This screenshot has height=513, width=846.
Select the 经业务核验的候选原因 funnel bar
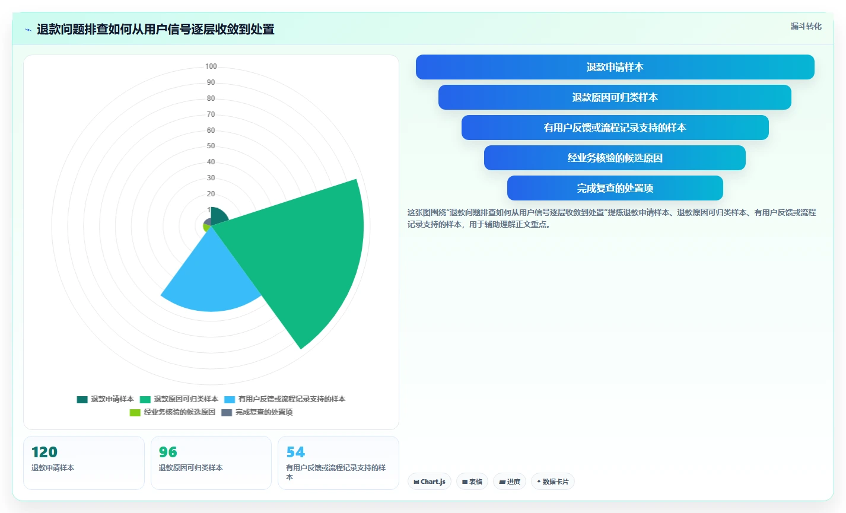click(615, 158)
